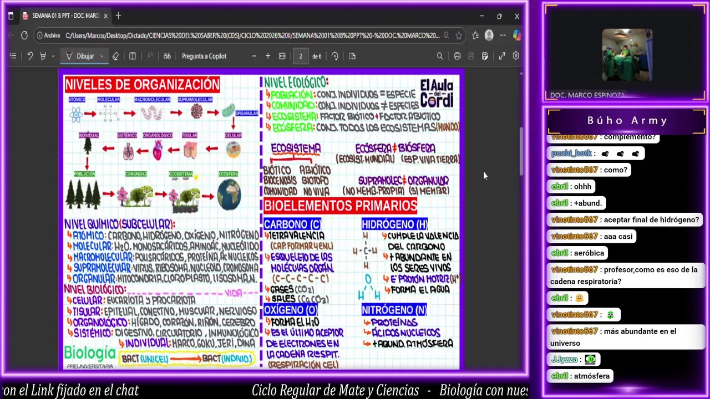This screenshot has width=710, height=399.
Task: Click the CARBONO (C) label in slide
Action: [292, 224]
